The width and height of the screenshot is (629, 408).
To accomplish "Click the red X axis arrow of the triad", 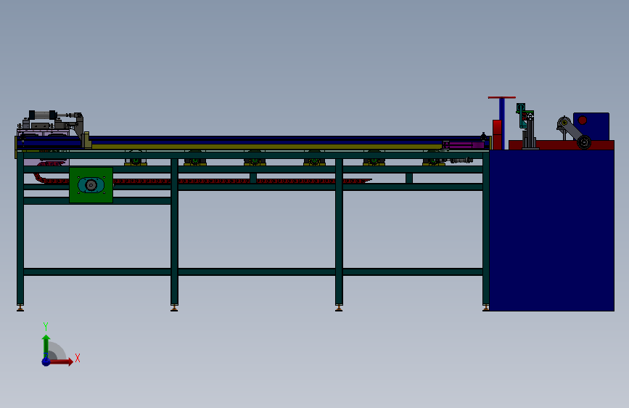I will [60, 362].
